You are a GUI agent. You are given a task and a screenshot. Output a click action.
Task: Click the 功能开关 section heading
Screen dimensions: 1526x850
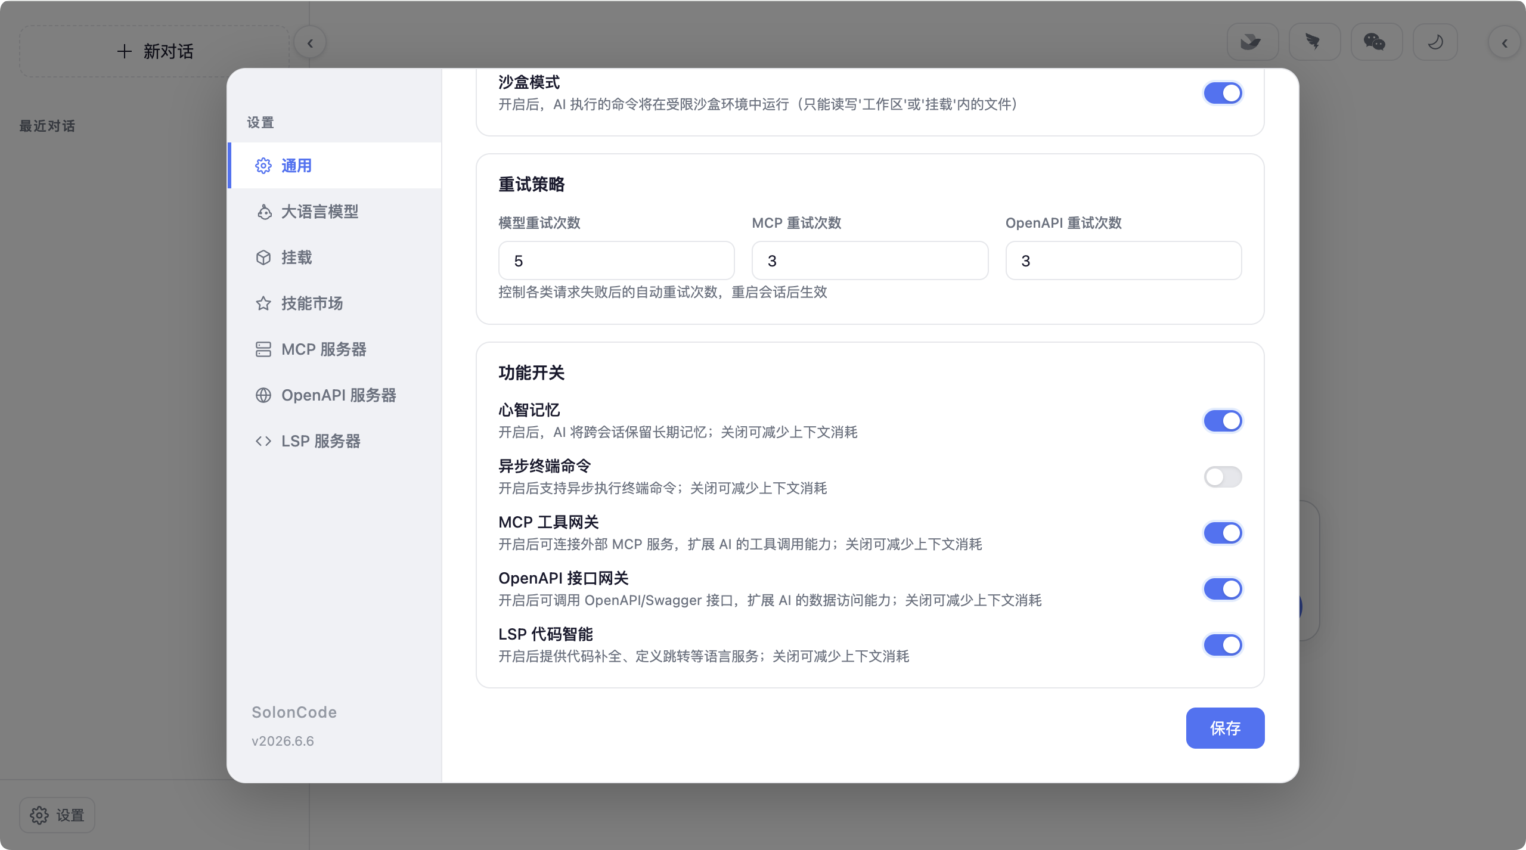click(x=531, y=373)
